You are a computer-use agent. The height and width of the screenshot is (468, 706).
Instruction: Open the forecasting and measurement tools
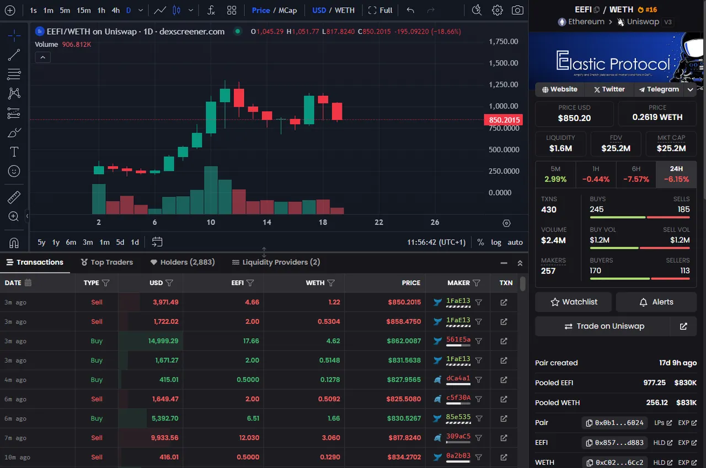pos(14,113)
